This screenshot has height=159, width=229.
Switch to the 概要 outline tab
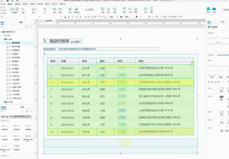(21, 22)
